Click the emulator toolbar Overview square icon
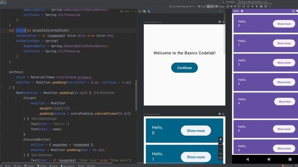The image size is (298, 167). click(257, 6)
